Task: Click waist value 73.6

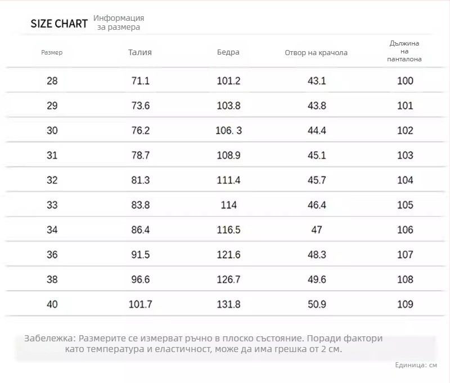Action: (x=140, y=106)
